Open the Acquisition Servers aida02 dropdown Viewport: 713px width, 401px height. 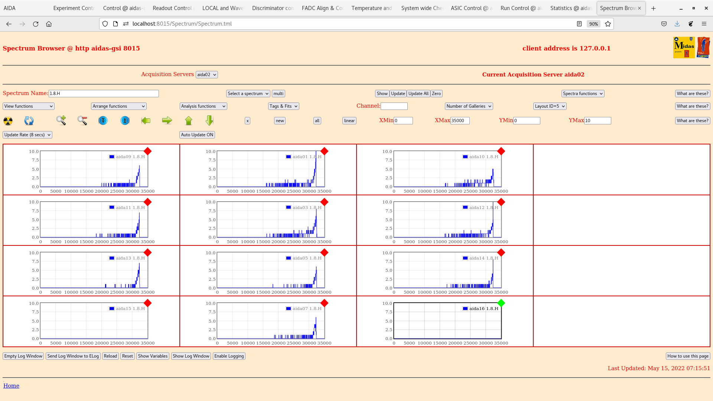pos(206,75)
